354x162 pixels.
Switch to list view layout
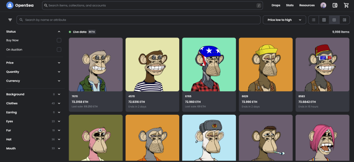[x=314, y=20]
